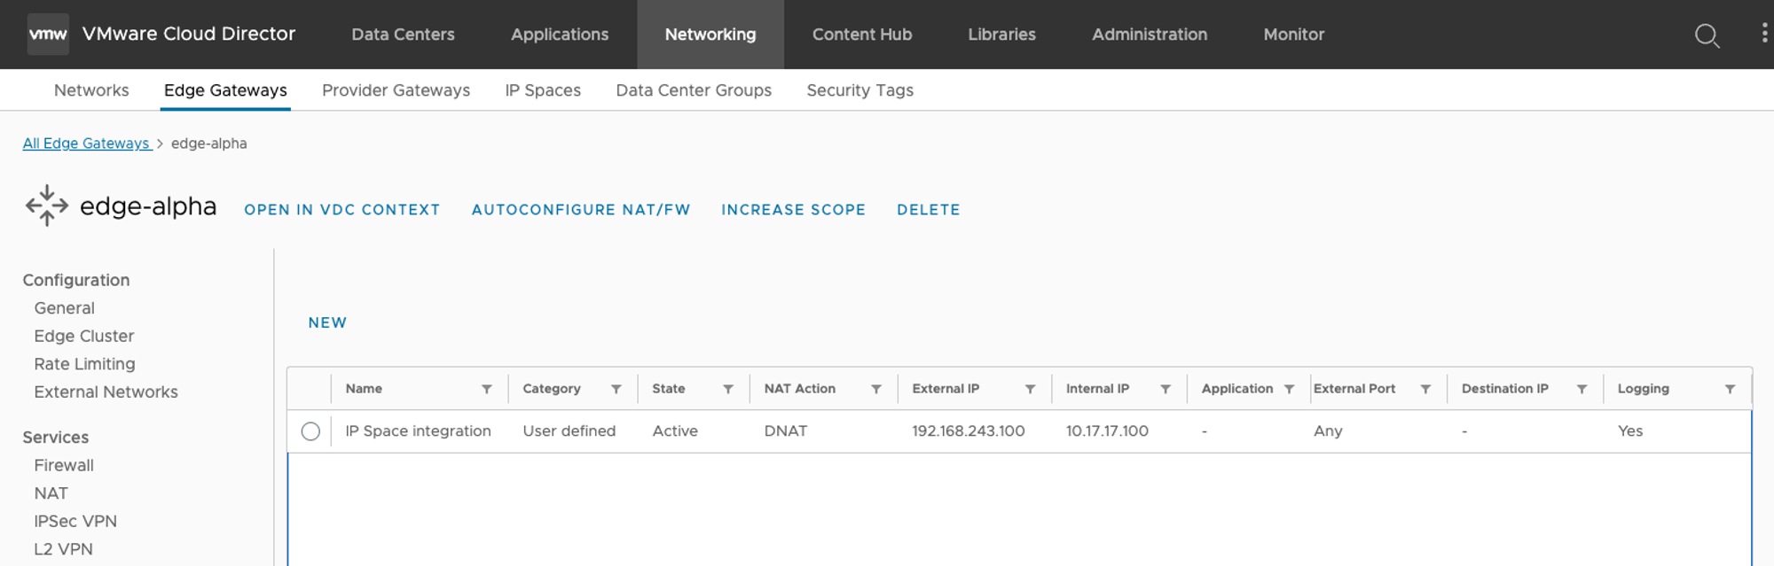The height and width of the screenshot is (566, 1774).
Task: Filter by NAT Action column
Action: 876,389
